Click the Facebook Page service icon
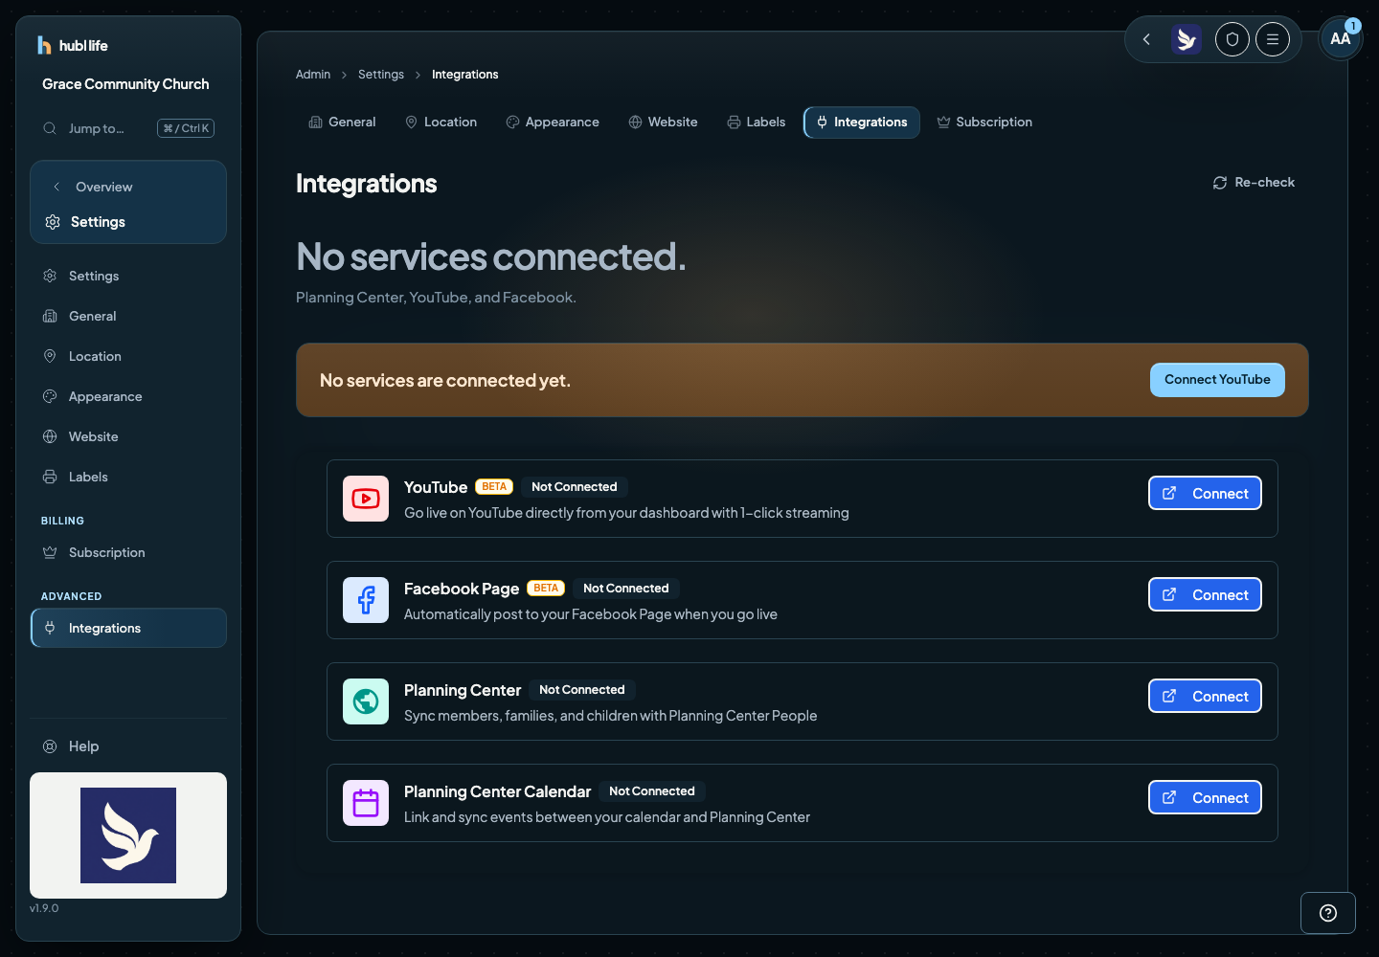 click(x=366, y=600)
